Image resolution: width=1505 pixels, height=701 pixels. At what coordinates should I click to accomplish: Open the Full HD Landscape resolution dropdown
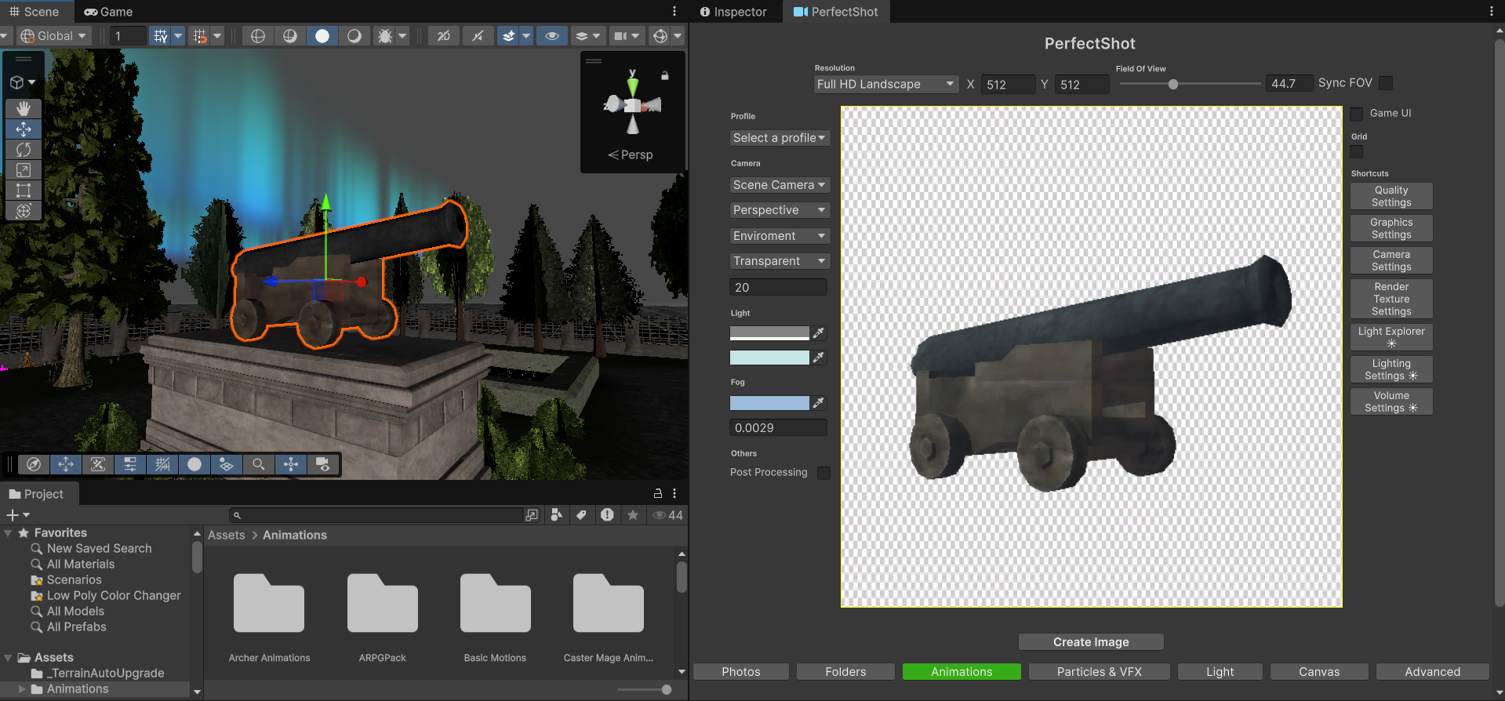tap(885, 84)
